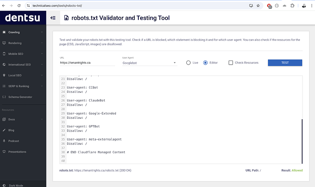The image size is (315, 187).
Task: Open SERP & Ranking menu item
Action: coord(22,86)
